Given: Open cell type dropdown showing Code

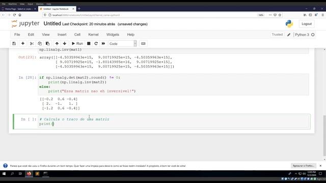Looking at the screenshot, I should click(123, 44).
